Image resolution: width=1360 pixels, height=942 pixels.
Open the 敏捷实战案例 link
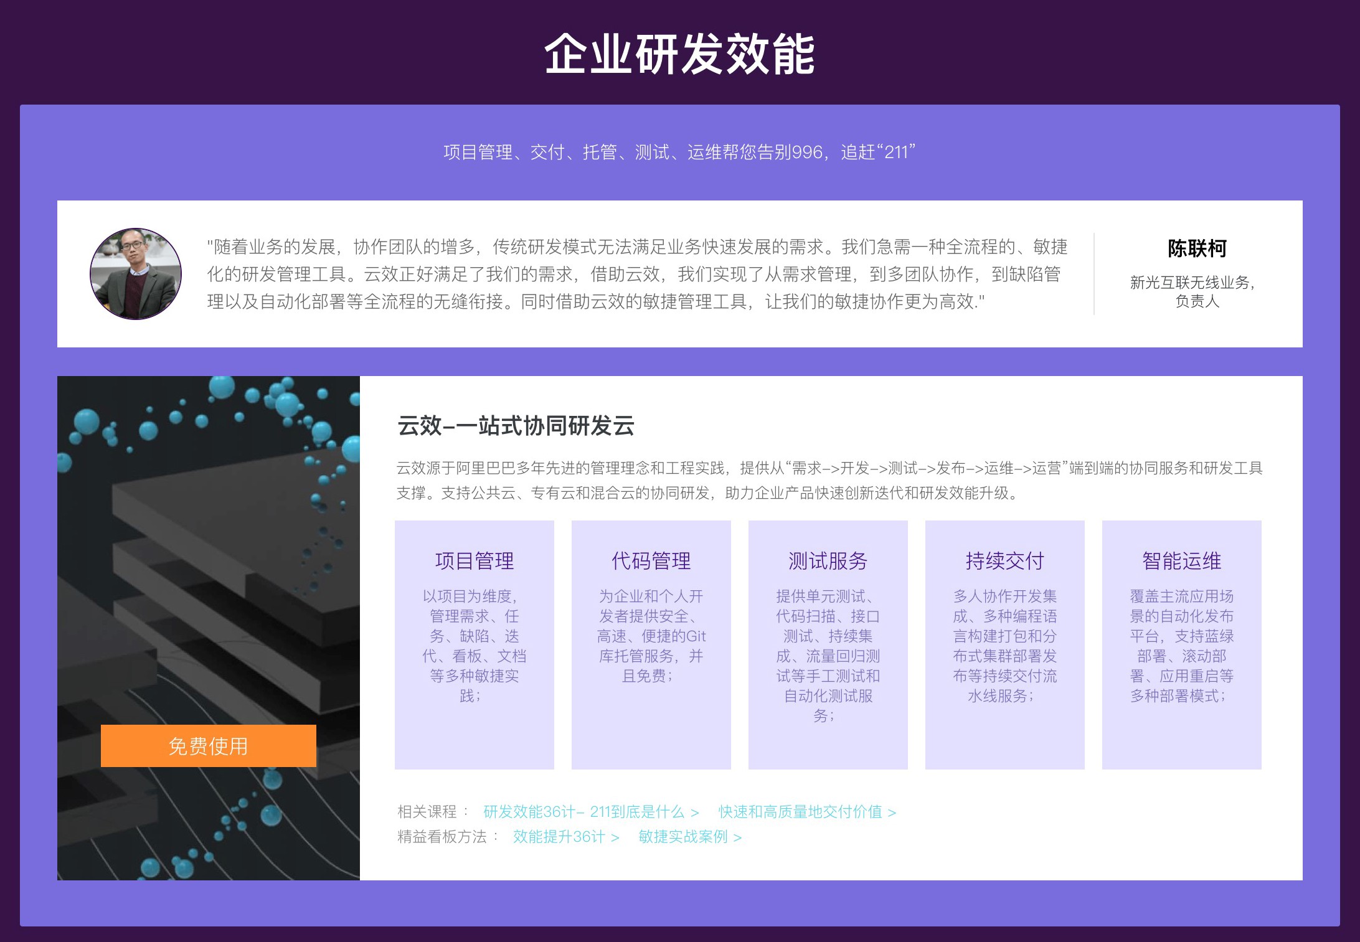pos(685,837)
